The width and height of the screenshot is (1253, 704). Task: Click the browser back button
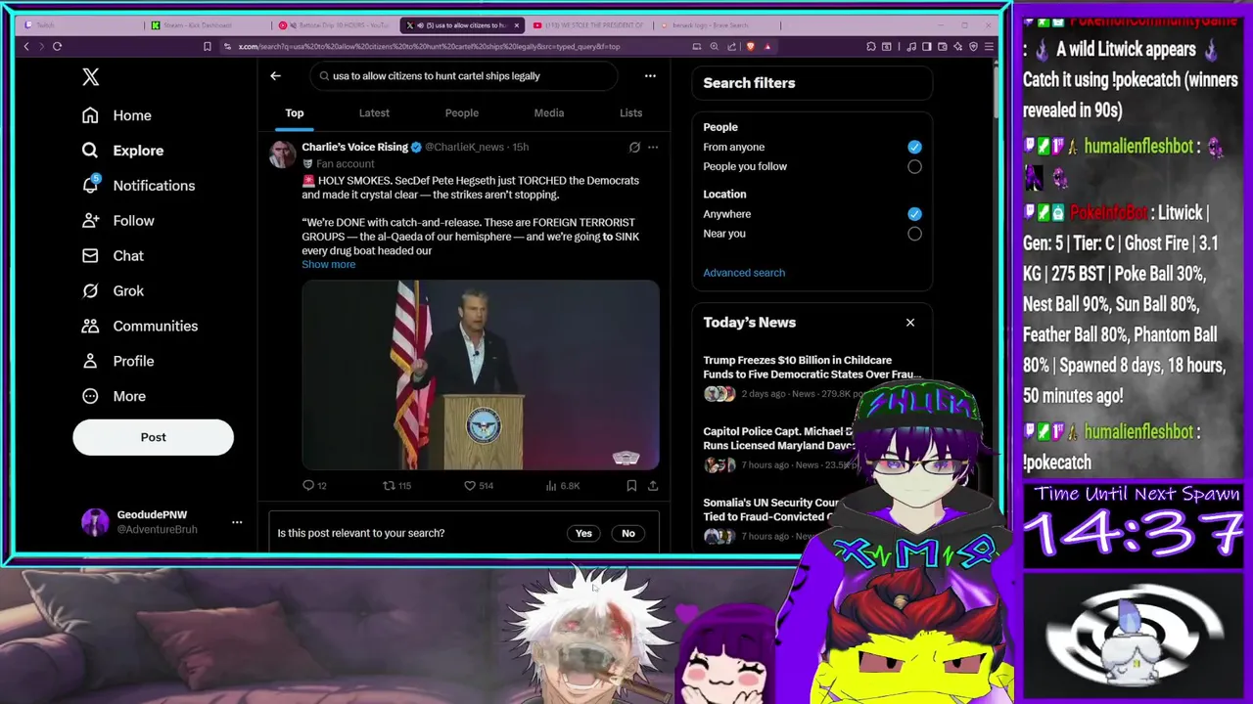coord(26,46)
